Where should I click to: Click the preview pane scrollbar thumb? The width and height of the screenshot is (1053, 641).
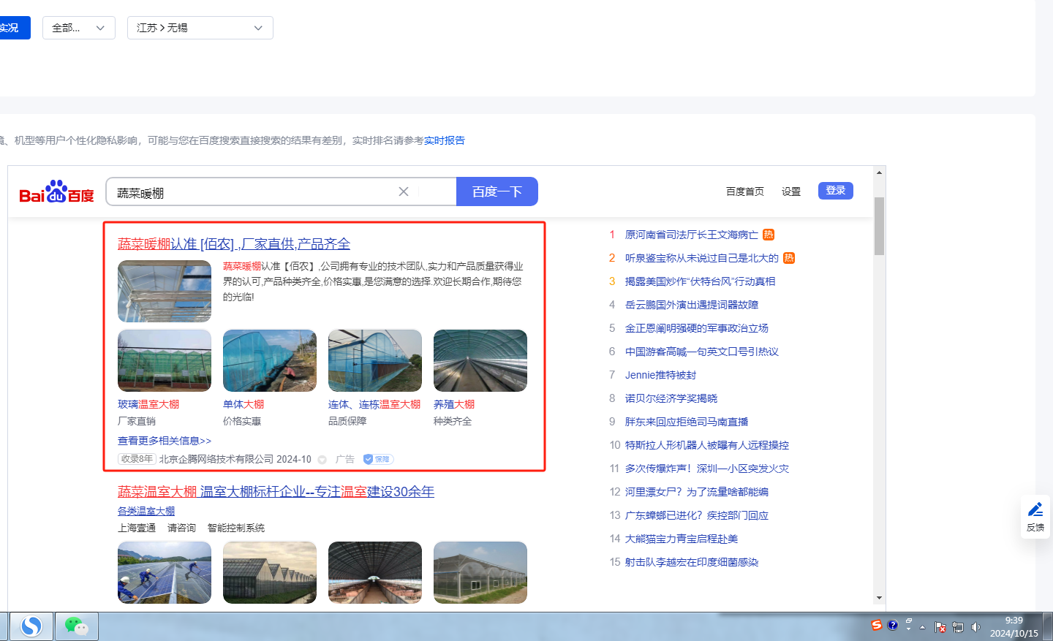pyautogui.click(x=879, y=226)
